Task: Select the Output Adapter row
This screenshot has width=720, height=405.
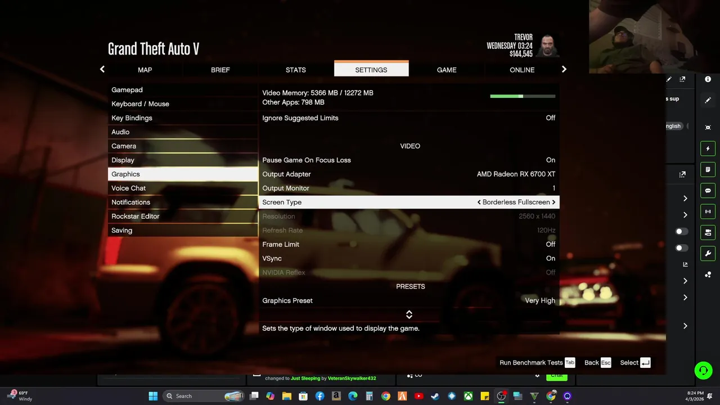Action: click(x=409, y=174)
